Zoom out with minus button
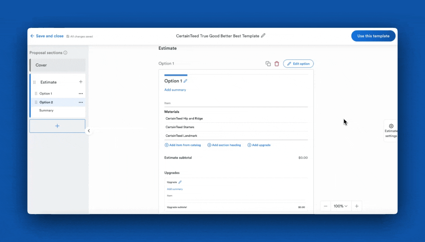425x242 pixels. (x=325, y=206)
